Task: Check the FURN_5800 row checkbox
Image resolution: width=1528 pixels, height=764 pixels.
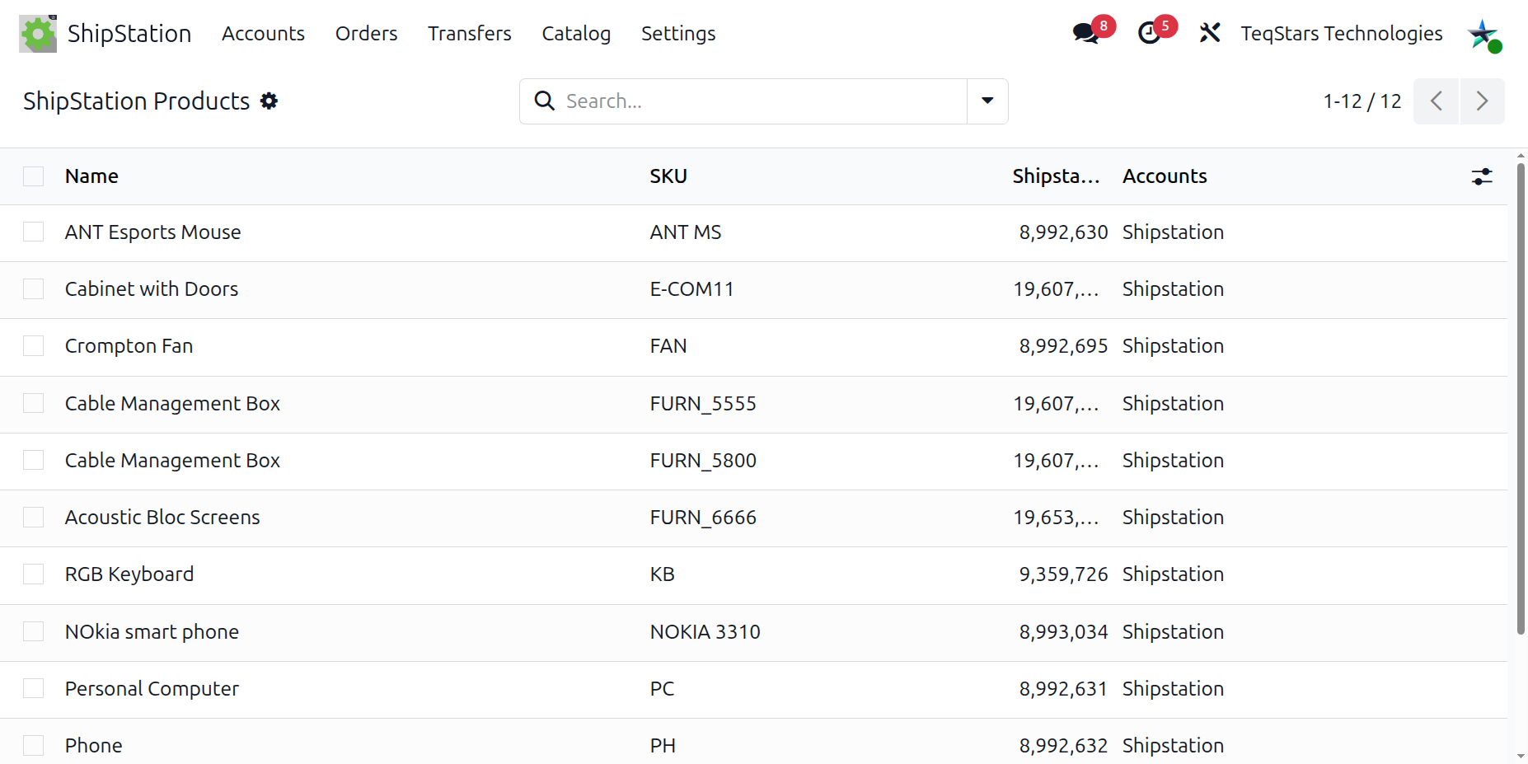Action: point(34,460)
